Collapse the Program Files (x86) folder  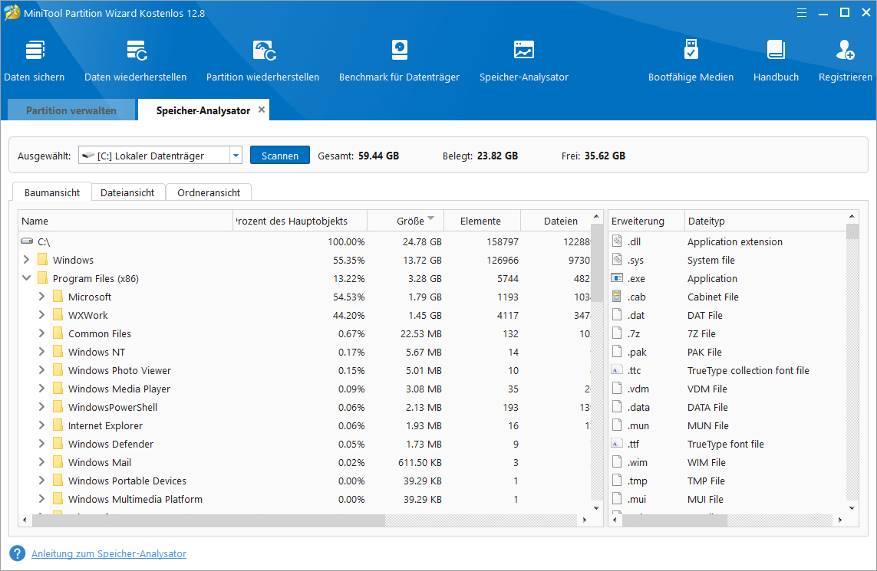click(28, 278)
